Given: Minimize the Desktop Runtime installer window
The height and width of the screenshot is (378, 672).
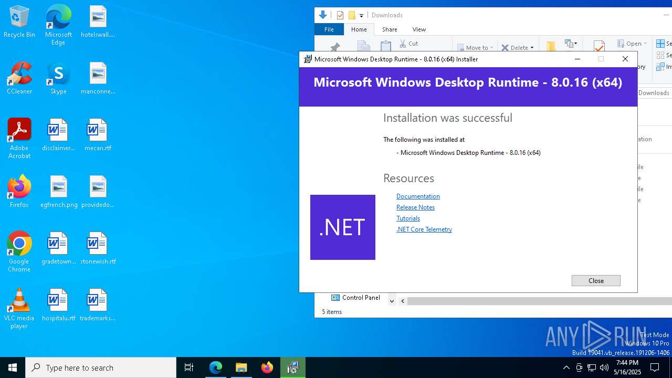Looking at the screenshot, I should point(577,59).
